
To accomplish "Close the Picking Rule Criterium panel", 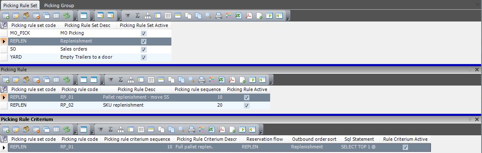I will 477,119.
